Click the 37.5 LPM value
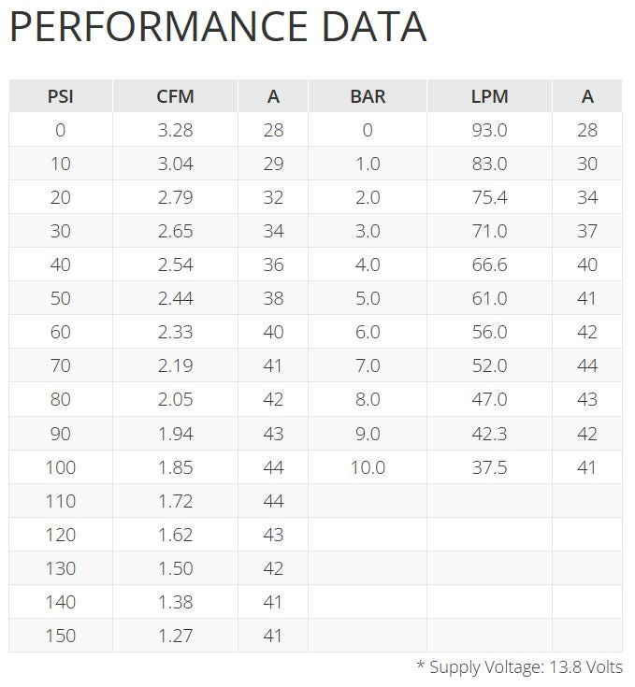The width and height of the screenshot is (635, 687). 489,467
